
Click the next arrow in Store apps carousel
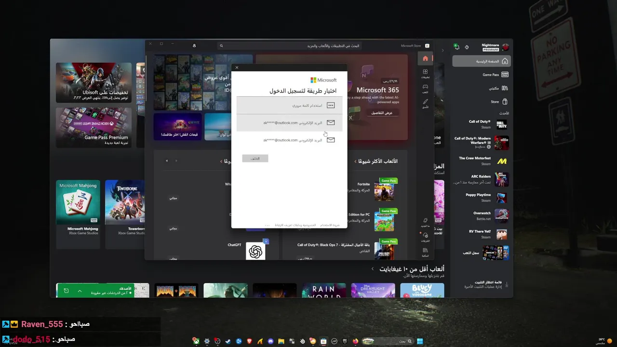[x=167, y=161]
